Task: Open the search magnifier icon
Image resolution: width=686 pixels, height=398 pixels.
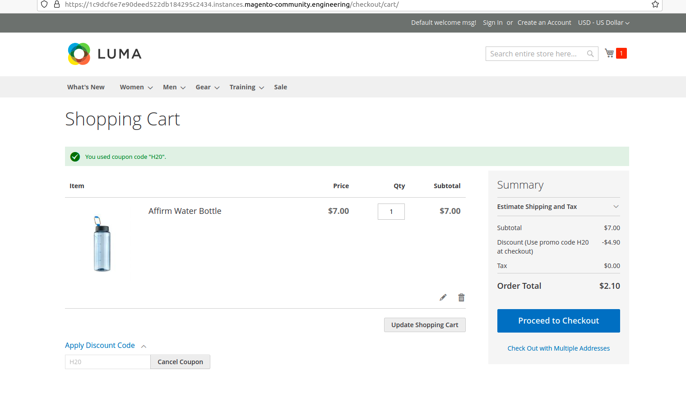Action: (x=590, y=53)
